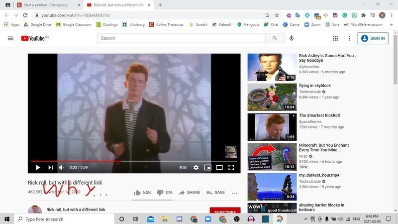Screen dimensions: 398x224
Task: Seek on the red video progress bar
Action: tap(134, 161)
